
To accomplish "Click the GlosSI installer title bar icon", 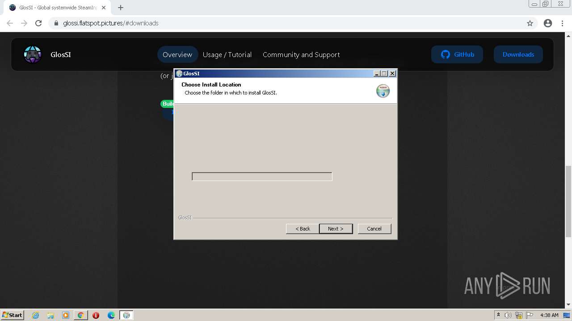I will 179,74.
